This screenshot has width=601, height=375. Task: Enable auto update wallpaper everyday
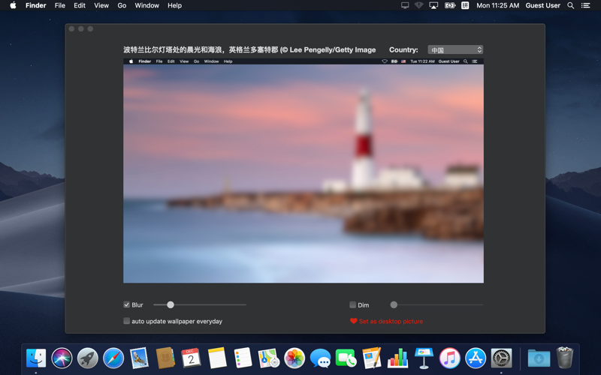(x=126, y=321)
